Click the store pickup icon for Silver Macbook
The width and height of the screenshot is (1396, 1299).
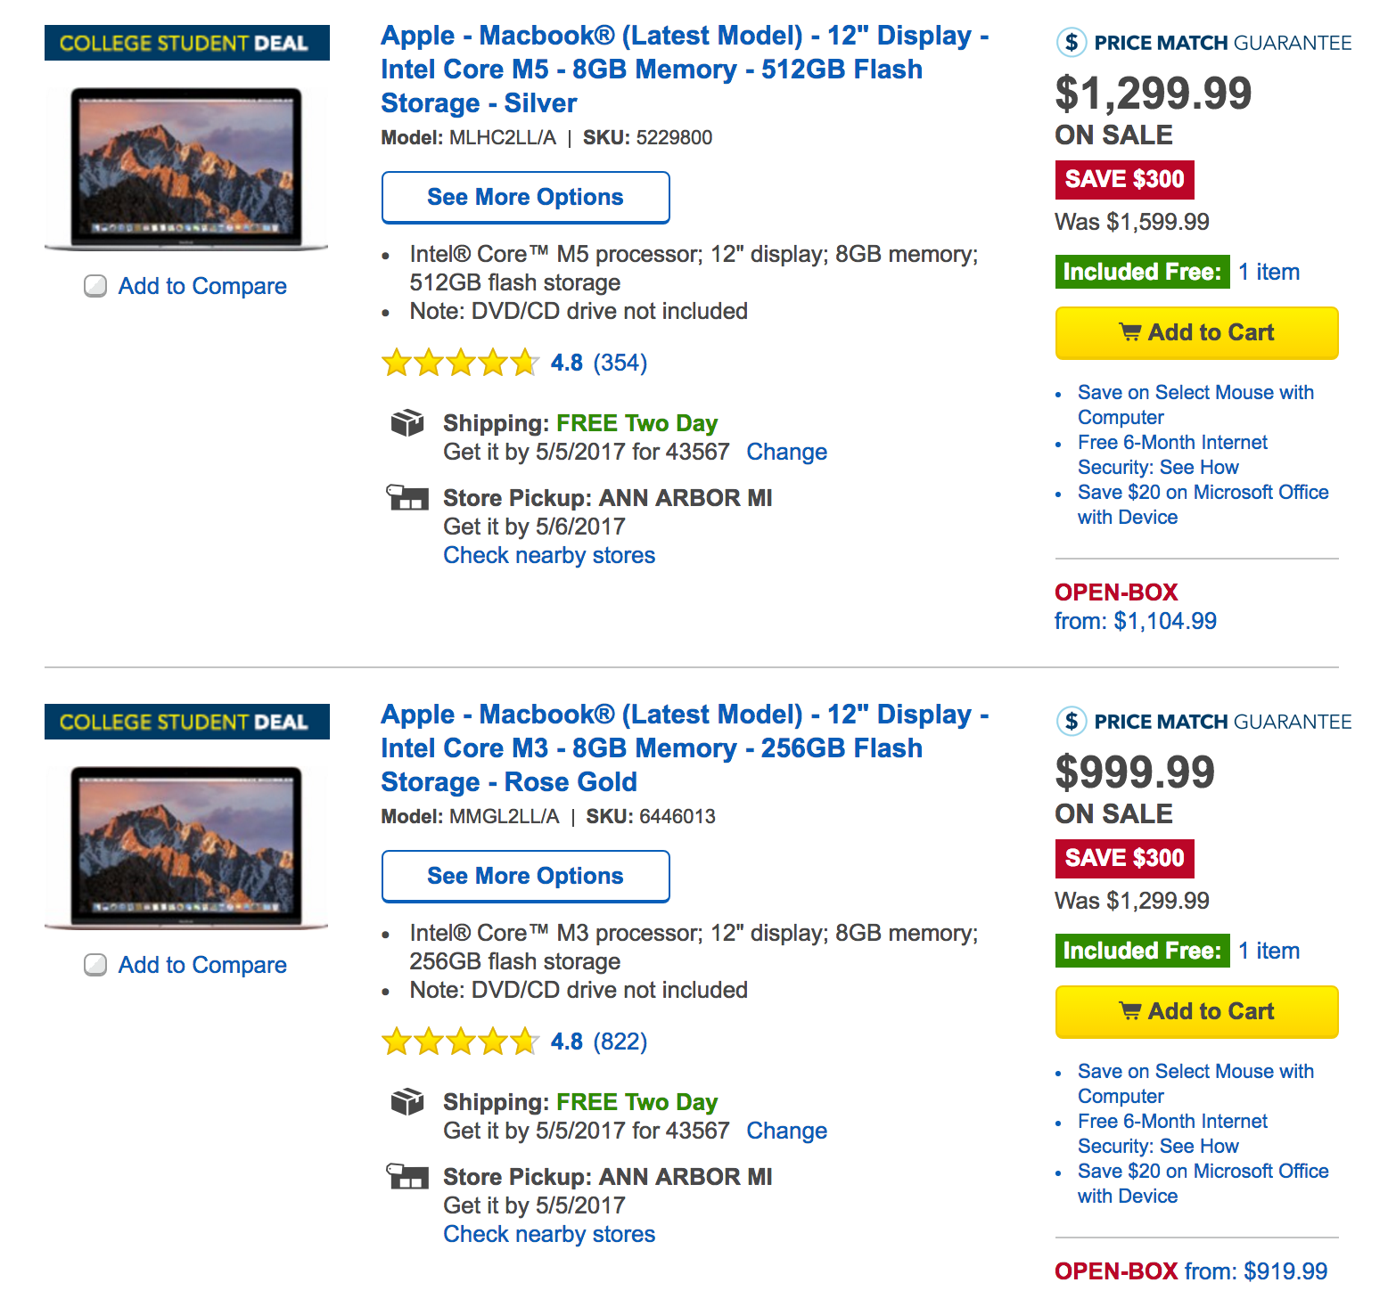point(407,497)
